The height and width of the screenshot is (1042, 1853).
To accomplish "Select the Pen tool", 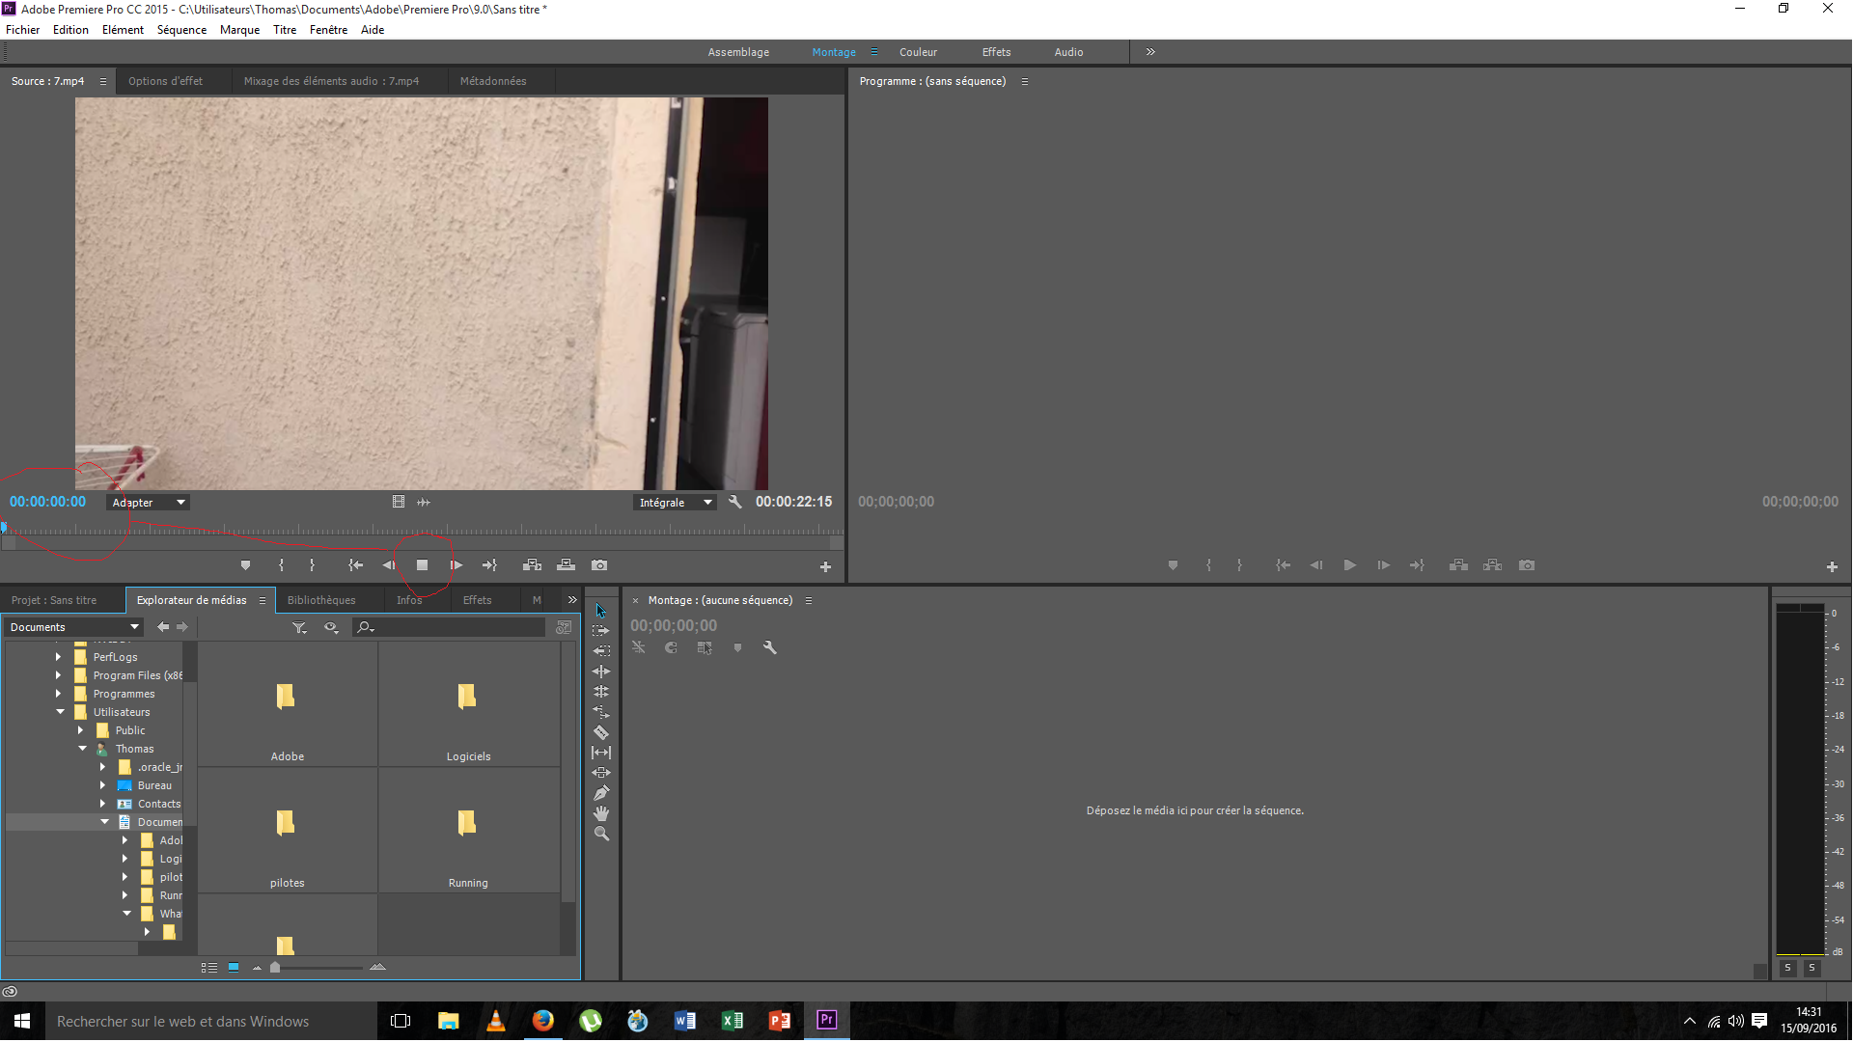I will pyautogui.click(x=601, y=793).
